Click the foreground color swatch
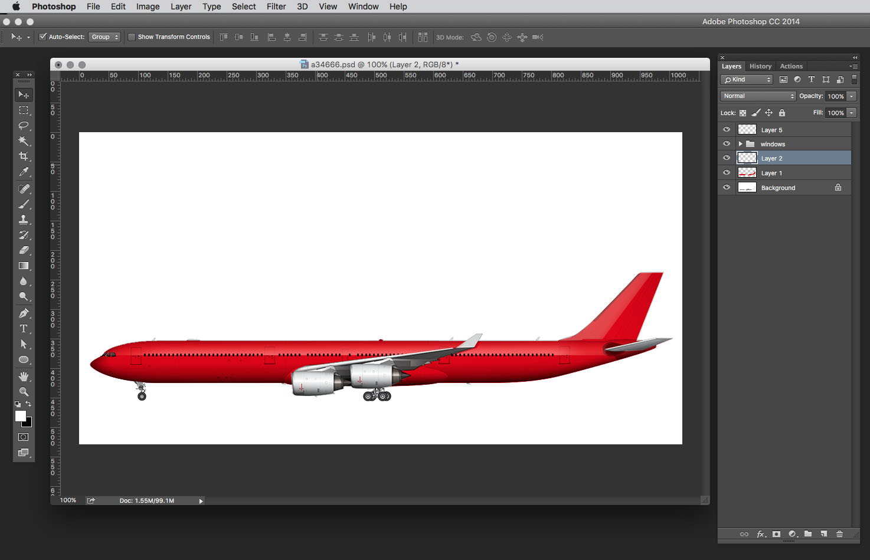 [x=21, y=416]
